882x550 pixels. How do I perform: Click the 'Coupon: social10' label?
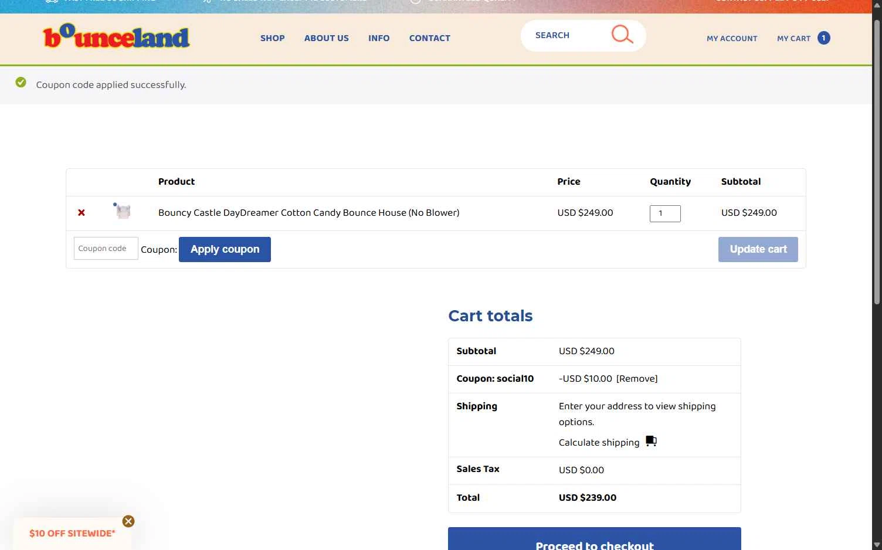click(x=495, y=379)
